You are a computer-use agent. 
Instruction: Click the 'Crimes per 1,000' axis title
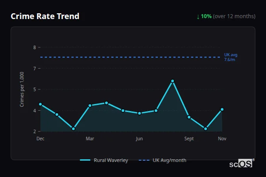pyautogui.click(x=22, y=89)
